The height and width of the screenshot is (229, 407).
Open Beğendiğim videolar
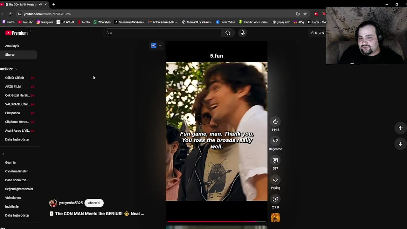19,189
